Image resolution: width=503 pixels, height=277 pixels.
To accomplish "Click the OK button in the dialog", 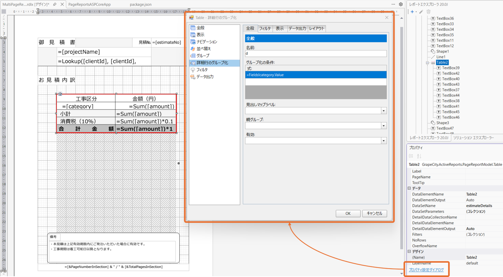I will (x=348, y=213).
